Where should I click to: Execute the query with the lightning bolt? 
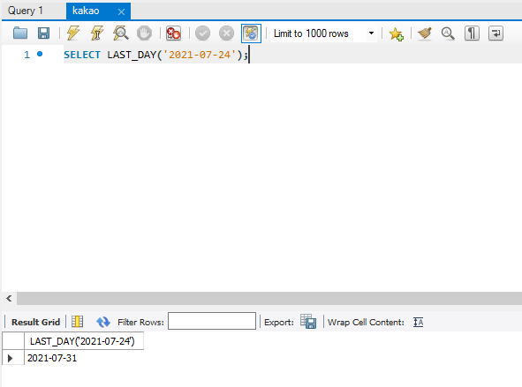(73, 33)
